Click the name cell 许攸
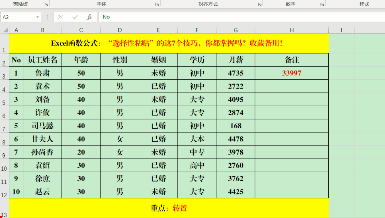The height and width of the screenshot is (218, 385). click(42, 112)
